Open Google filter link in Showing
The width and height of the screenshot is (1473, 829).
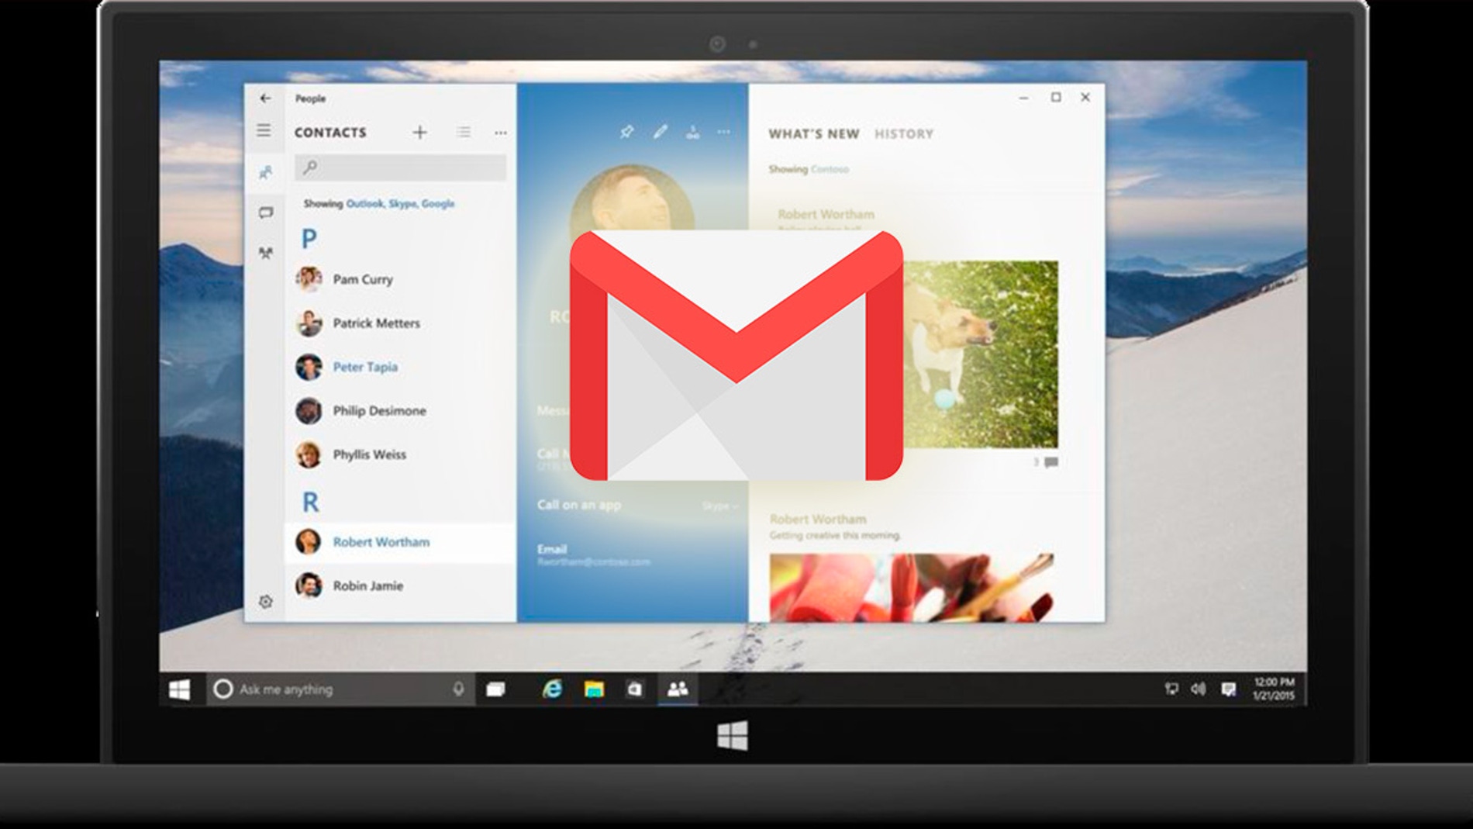pyautogui.click(x=438, y=204)
